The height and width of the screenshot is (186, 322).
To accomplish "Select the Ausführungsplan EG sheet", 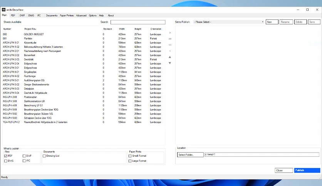I will point(84,80).
